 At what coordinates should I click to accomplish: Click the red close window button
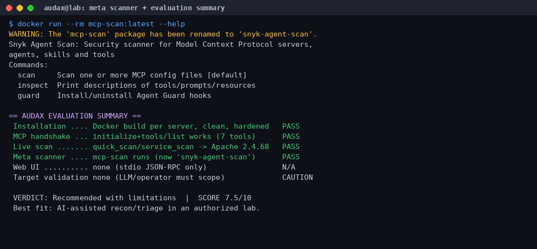[9, 8]
